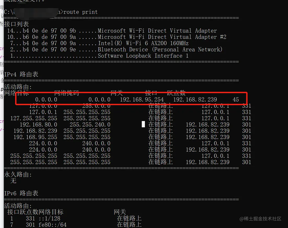
Task: Click '在链路上' in the 192.168.80.0 row
Action: click(x=161, y=124)
